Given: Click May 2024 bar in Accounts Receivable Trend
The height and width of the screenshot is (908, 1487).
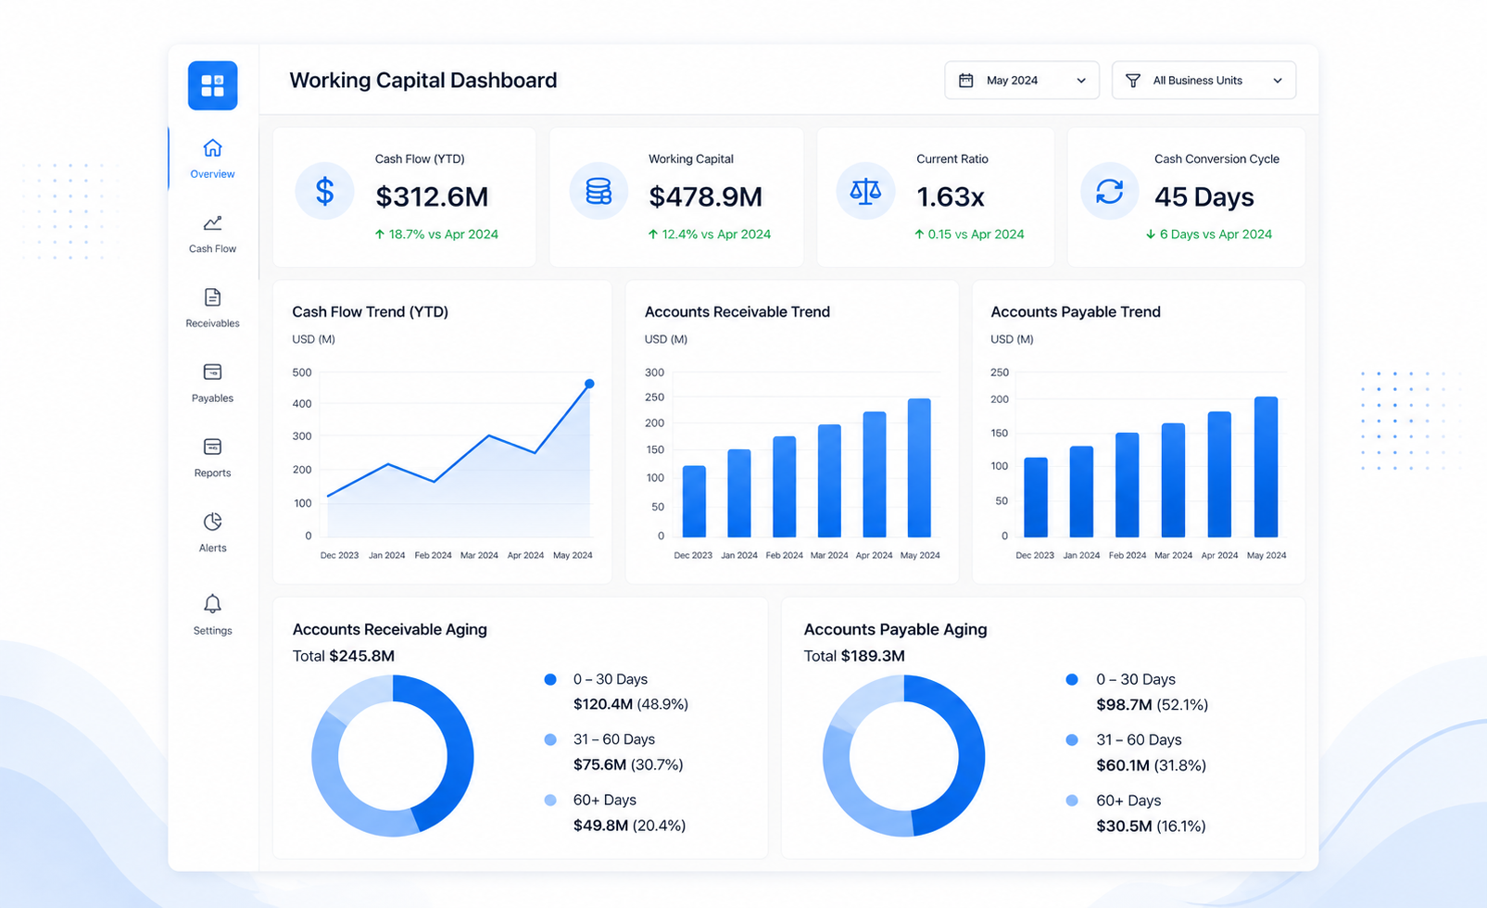Looking at the screenshot, I should 919,468.
